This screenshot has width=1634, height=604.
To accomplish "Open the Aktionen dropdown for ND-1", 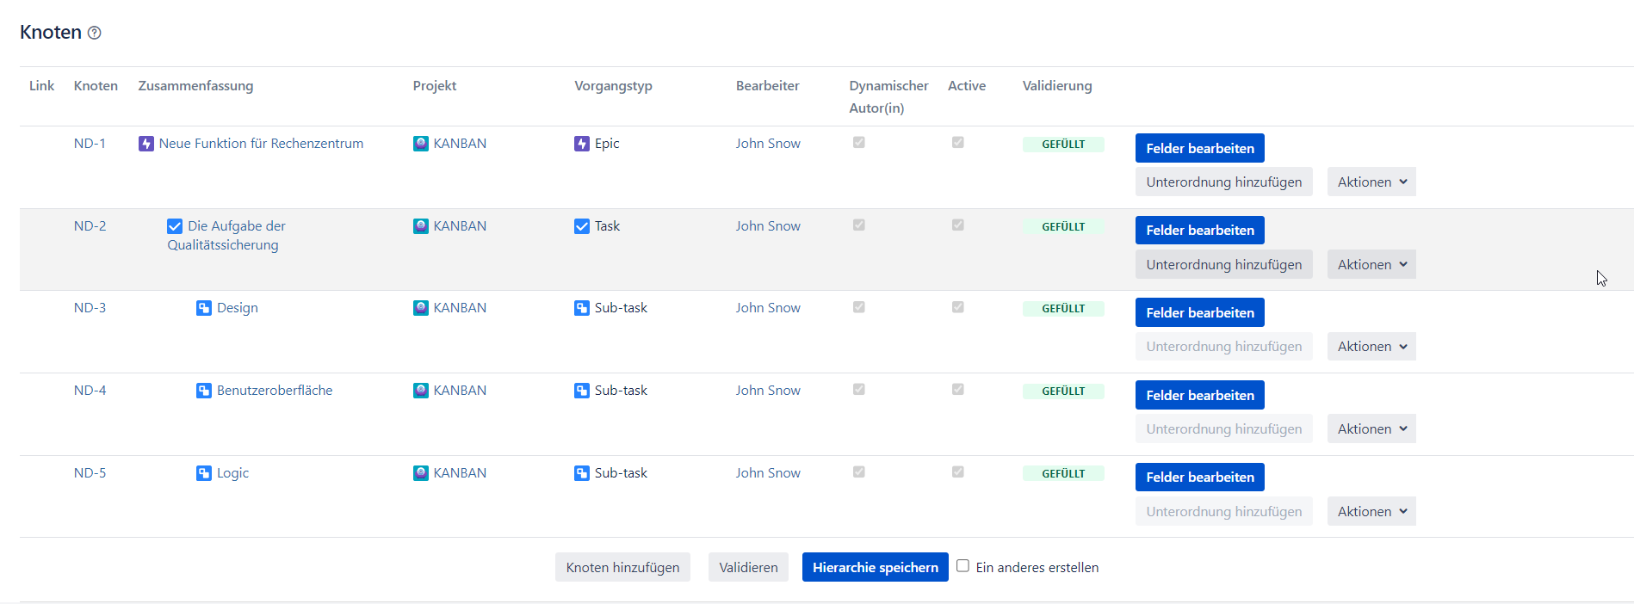I will pyautogui.click(x=1371, y=182).
